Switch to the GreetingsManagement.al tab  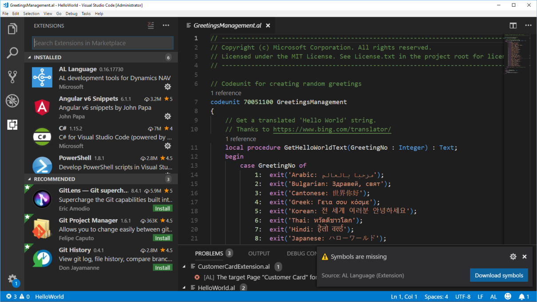(227, 26)
